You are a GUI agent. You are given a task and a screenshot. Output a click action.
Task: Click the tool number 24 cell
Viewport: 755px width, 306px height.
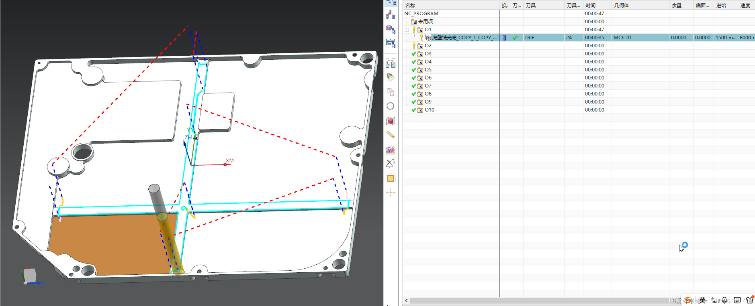[x=573, y=38]
